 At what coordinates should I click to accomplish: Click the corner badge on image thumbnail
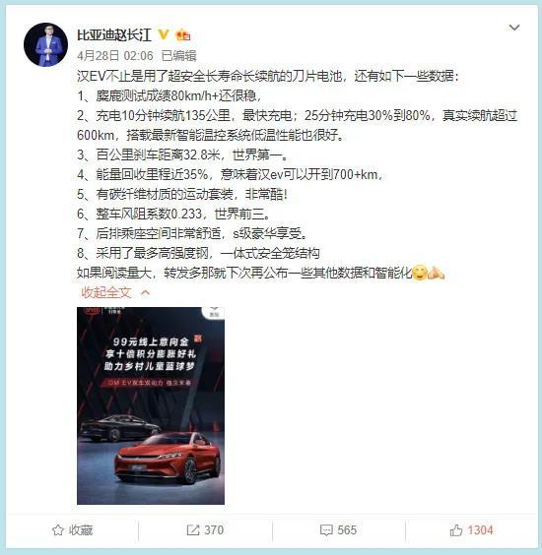coord(214,313)
